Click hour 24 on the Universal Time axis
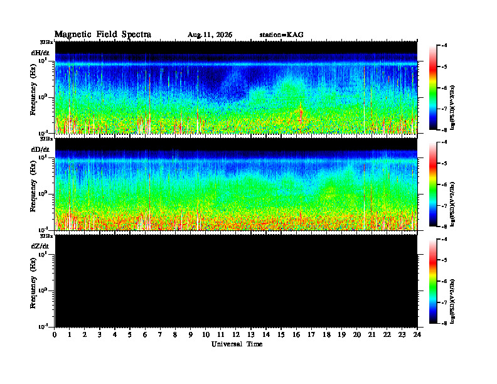 417,335
